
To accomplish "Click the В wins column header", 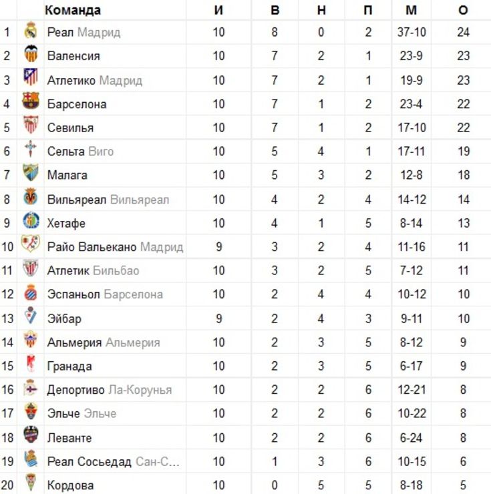I will [x=275, y=10].
